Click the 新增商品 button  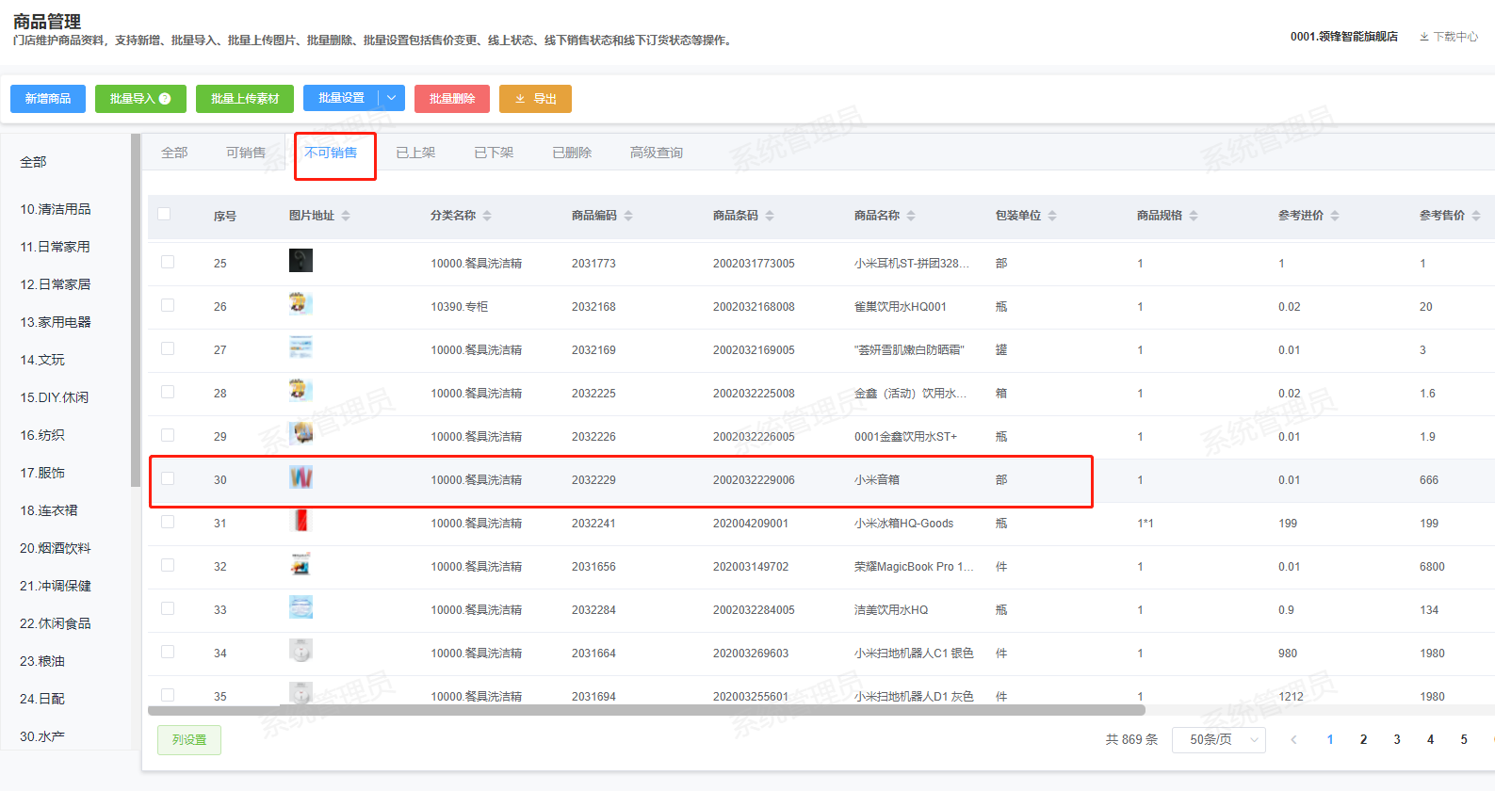[x=48, y=99]
